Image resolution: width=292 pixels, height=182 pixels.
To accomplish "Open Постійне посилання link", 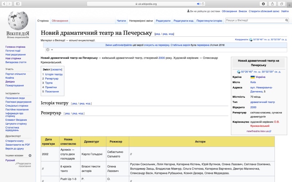I will (17, 110).
